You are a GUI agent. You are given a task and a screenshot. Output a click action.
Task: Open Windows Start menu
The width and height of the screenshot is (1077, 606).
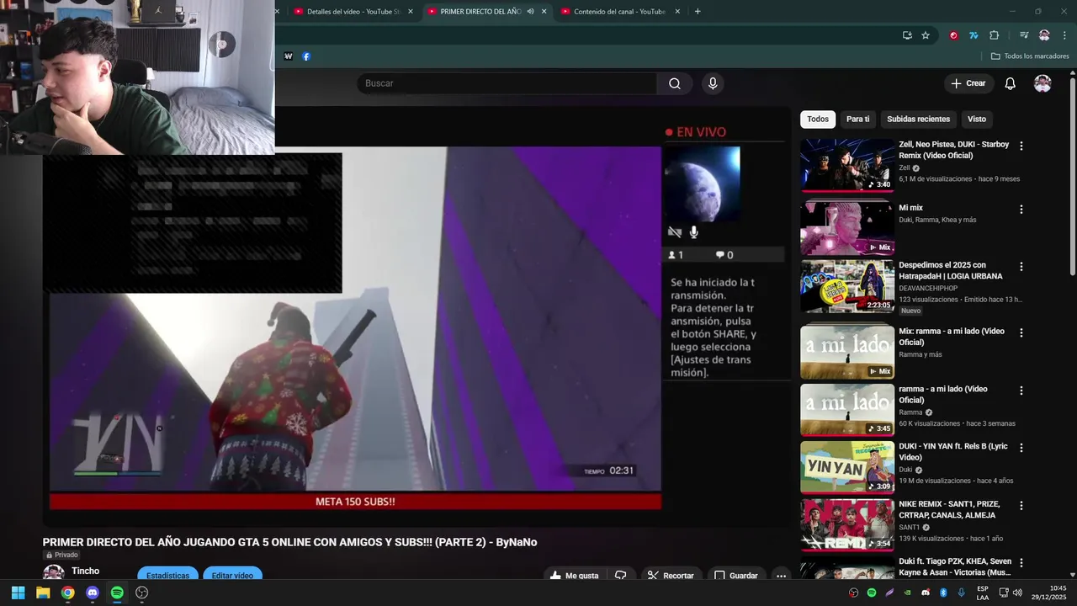(x=18, y=593)
